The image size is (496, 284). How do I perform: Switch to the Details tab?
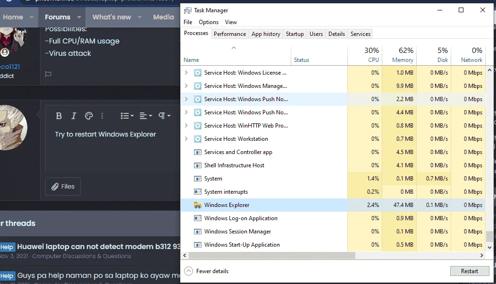pyautogui.click(x=336, y=34)
